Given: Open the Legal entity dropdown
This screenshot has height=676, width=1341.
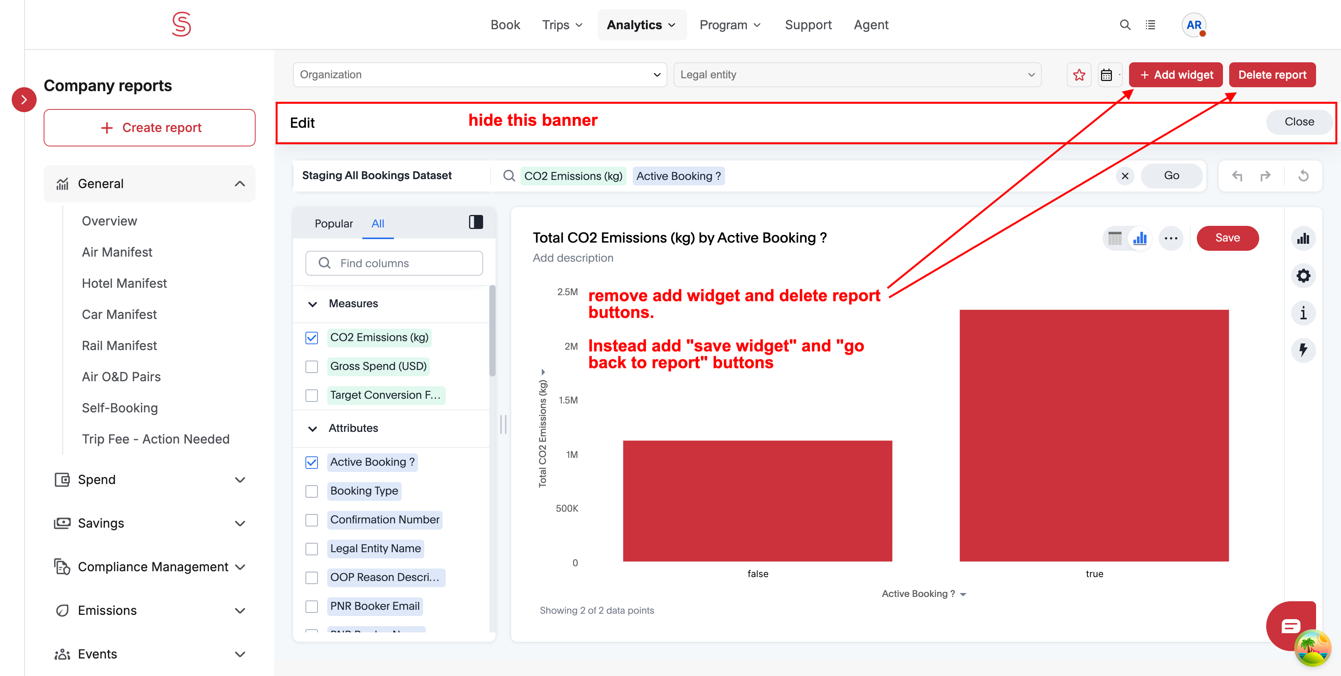Looking at the screenshot, I should pos(857,75).
